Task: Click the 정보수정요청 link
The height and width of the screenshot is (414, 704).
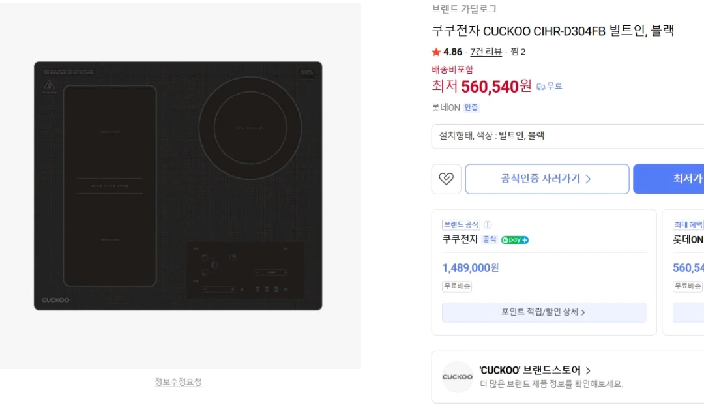Action: (178, 382)
